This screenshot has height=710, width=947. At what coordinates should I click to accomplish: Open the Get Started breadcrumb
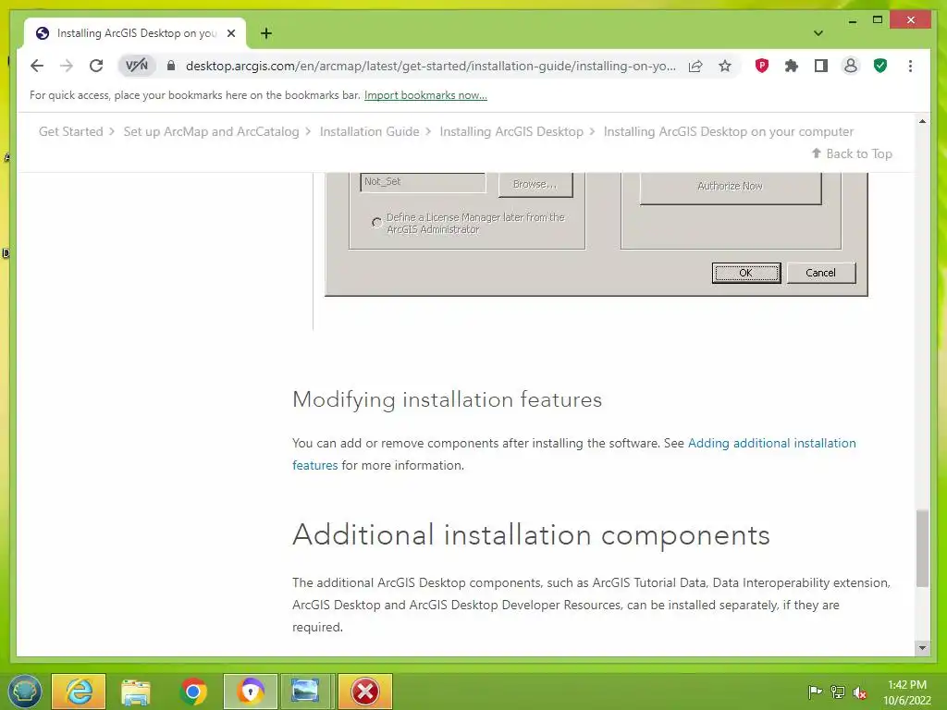click(70, 131)
